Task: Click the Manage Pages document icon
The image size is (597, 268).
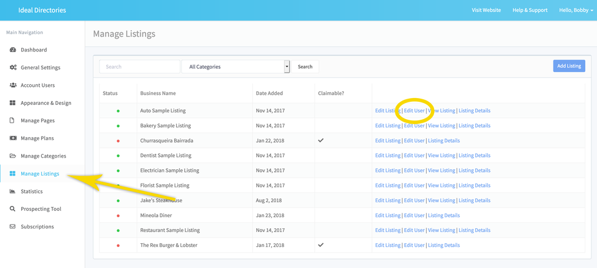Action: click(12, 120)
